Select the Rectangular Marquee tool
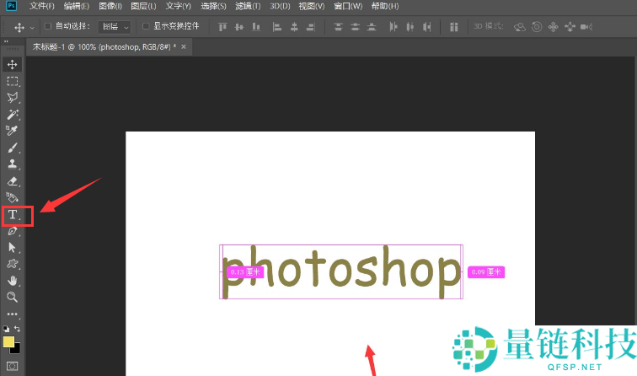This screenshot has width=637, height=376. pyautogui.click(x=13, y=81)
